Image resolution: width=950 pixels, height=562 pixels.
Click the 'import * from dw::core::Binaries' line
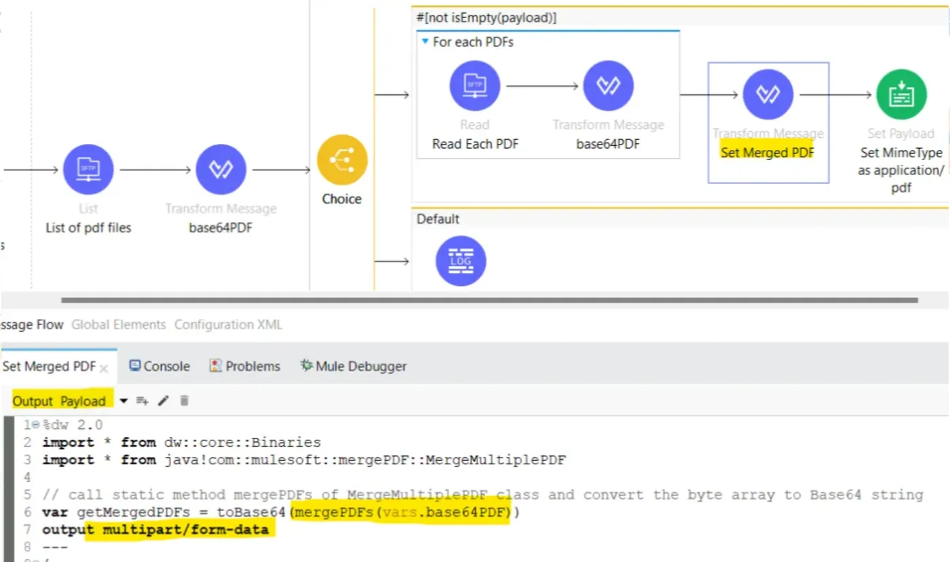click(182, 443)
